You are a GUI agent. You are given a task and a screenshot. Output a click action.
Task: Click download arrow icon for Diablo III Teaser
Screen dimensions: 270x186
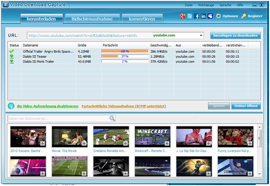(x=12, y=56)
